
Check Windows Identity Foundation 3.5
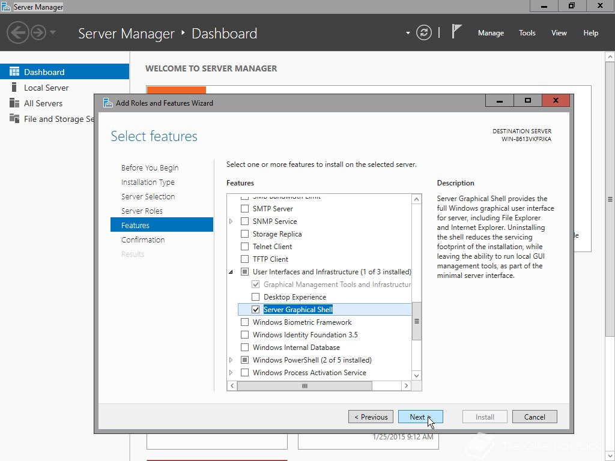coord(244,334)
